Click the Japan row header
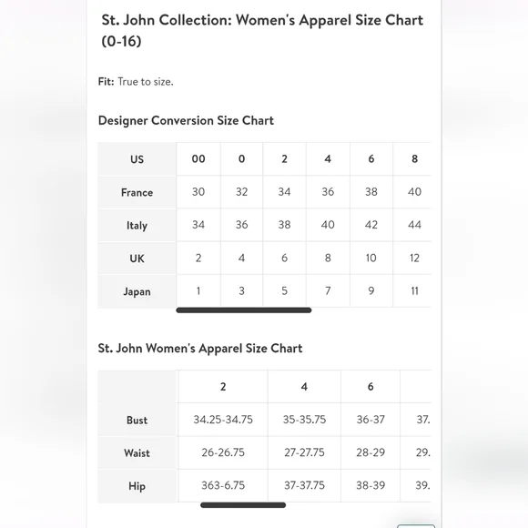Screen dimensions: 528x528 (x=137, y=291)
